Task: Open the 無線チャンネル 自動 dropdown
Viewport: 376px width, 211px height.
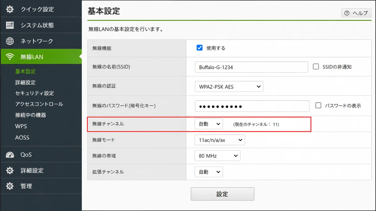Action: point(209,124)
